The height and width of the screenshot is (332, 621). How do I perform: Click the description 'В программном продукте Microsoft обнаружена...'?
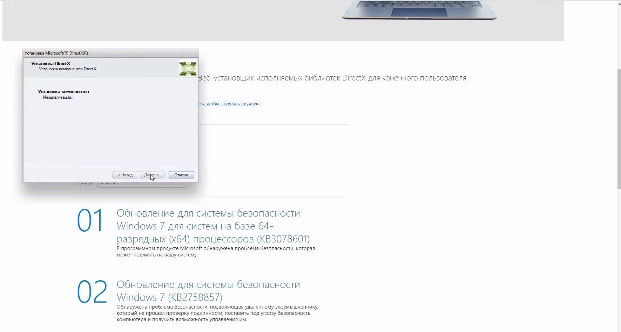(x=216, y=252)
